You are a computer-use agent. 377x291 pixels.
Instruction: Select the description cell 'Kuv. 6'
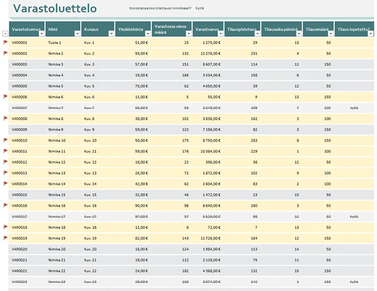89,97
